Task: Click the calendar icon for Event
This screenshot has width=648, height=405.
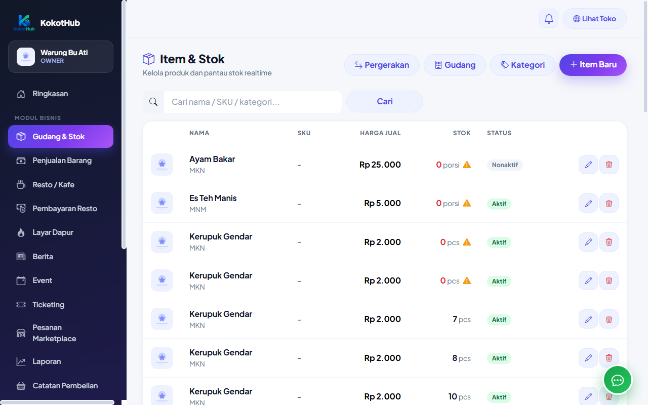Action: click(x=21, y=280)
